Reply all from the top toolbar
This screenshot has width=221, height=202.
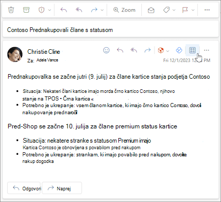[x=79, y=10]
